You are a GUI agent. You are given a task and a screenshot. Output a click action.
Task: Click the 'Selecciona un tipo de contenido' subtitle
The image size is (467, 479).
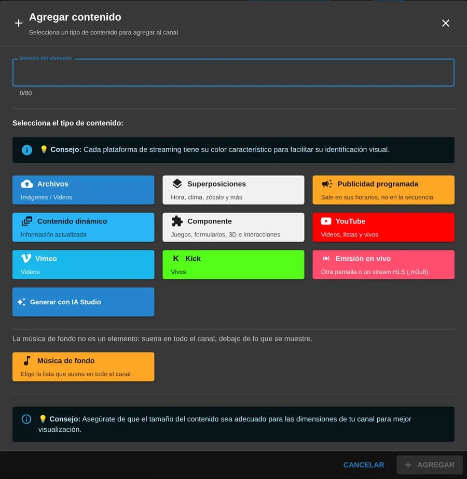[103, 32]
